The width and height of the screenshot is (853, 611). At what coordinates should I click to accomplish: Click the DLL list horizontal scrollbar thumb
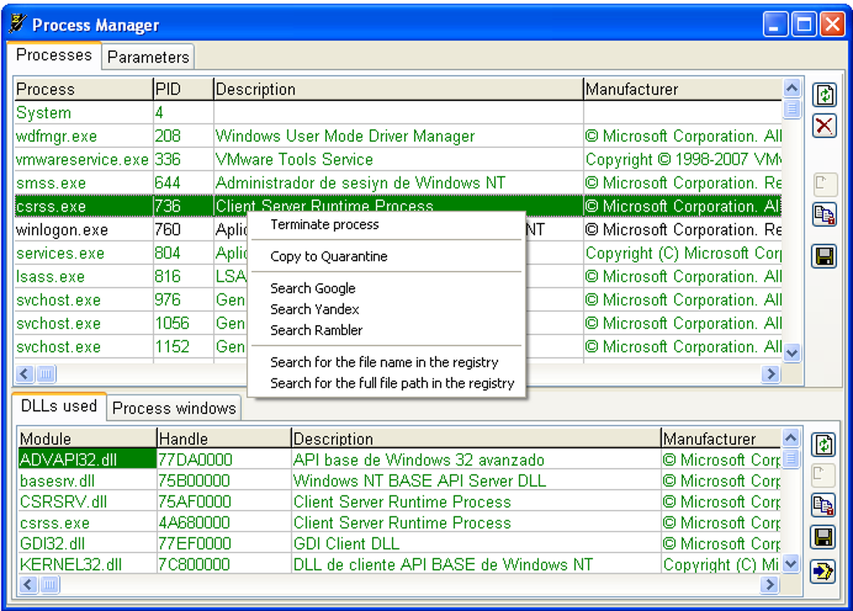pyautogui.click(x=49, y=585)
